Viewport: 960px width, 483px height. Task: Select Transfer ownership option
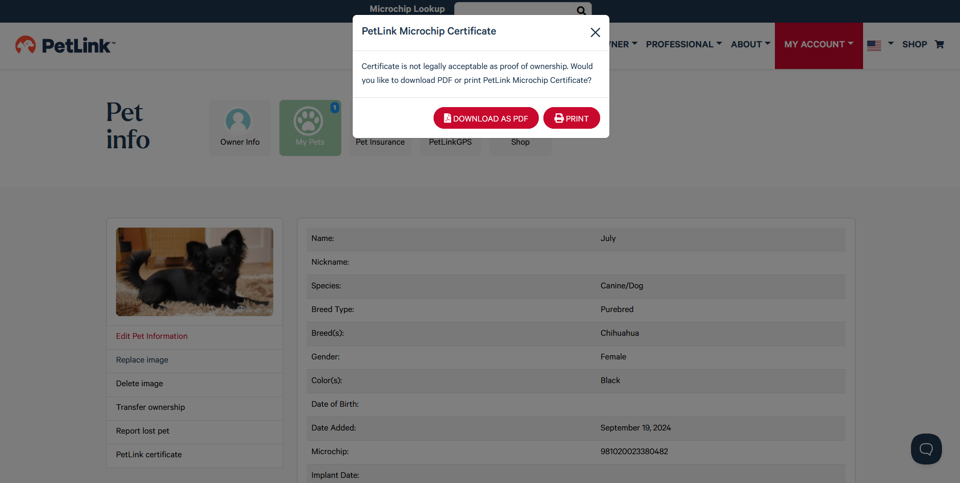pyautogui.click(x=150, y=407)
